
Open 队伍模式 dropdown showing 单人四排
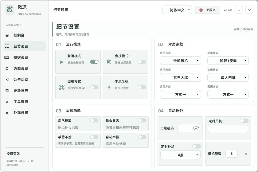(228, 77)
